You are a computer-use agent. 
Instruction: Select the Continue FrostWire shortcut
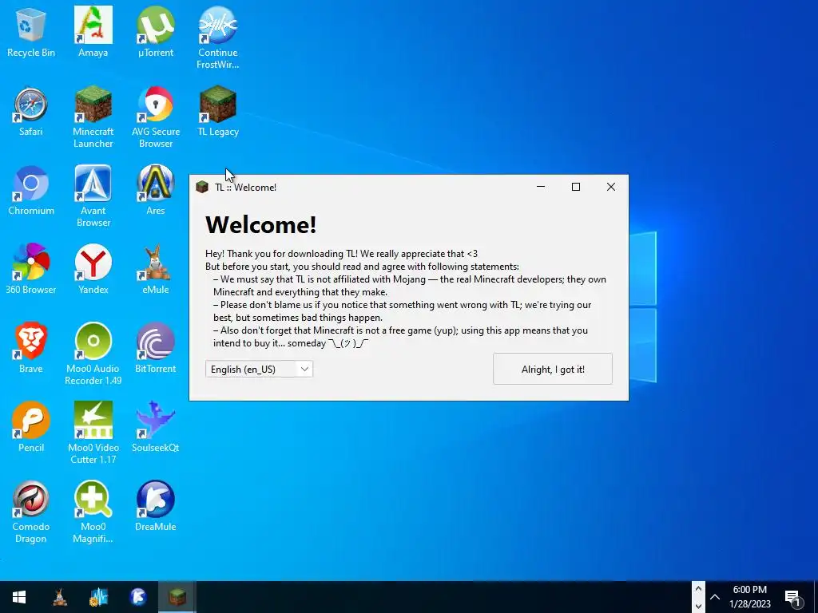tap(217, 38)
